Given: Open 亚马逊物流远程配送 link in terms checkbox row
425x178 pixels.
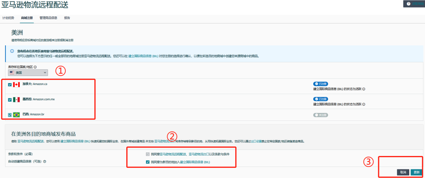Looking at the screenshot, I should [173, 154].
